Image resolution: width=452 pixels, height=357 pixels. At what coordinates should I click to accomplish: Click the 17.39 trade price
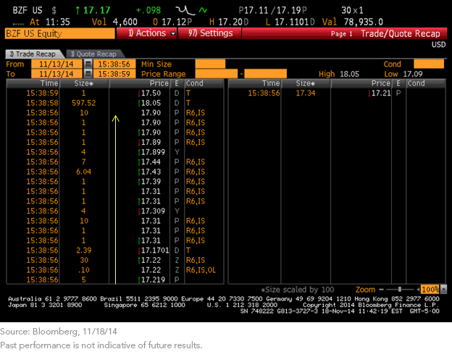click(x=151, y=182)
